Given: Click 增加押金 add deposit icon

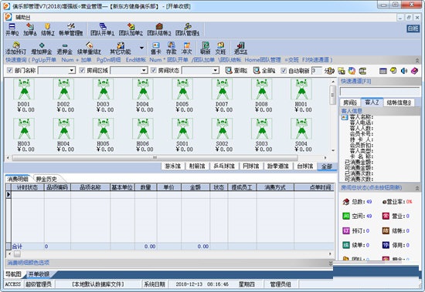Looking at the screenshot, I should pos(42,49).
